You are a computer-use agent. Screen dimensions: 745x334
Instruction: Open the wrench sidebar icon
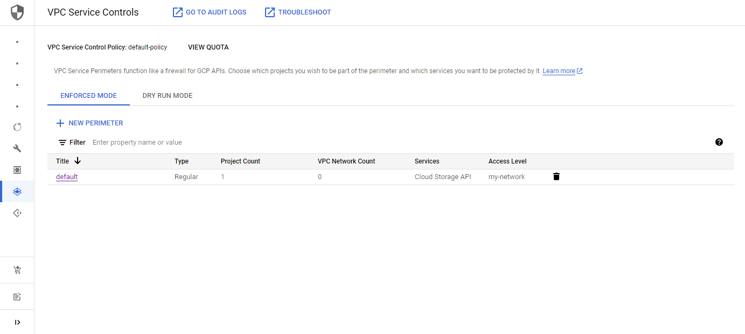point(17,148)
